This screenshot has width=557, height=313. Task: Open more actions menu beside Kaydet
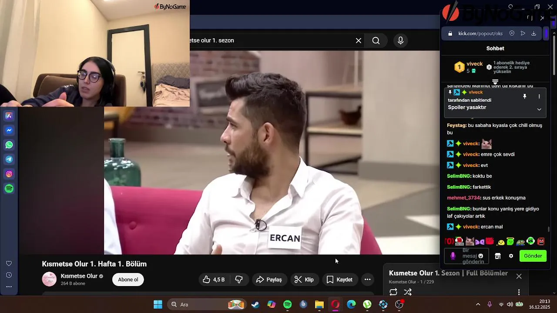tap(368, 280)
